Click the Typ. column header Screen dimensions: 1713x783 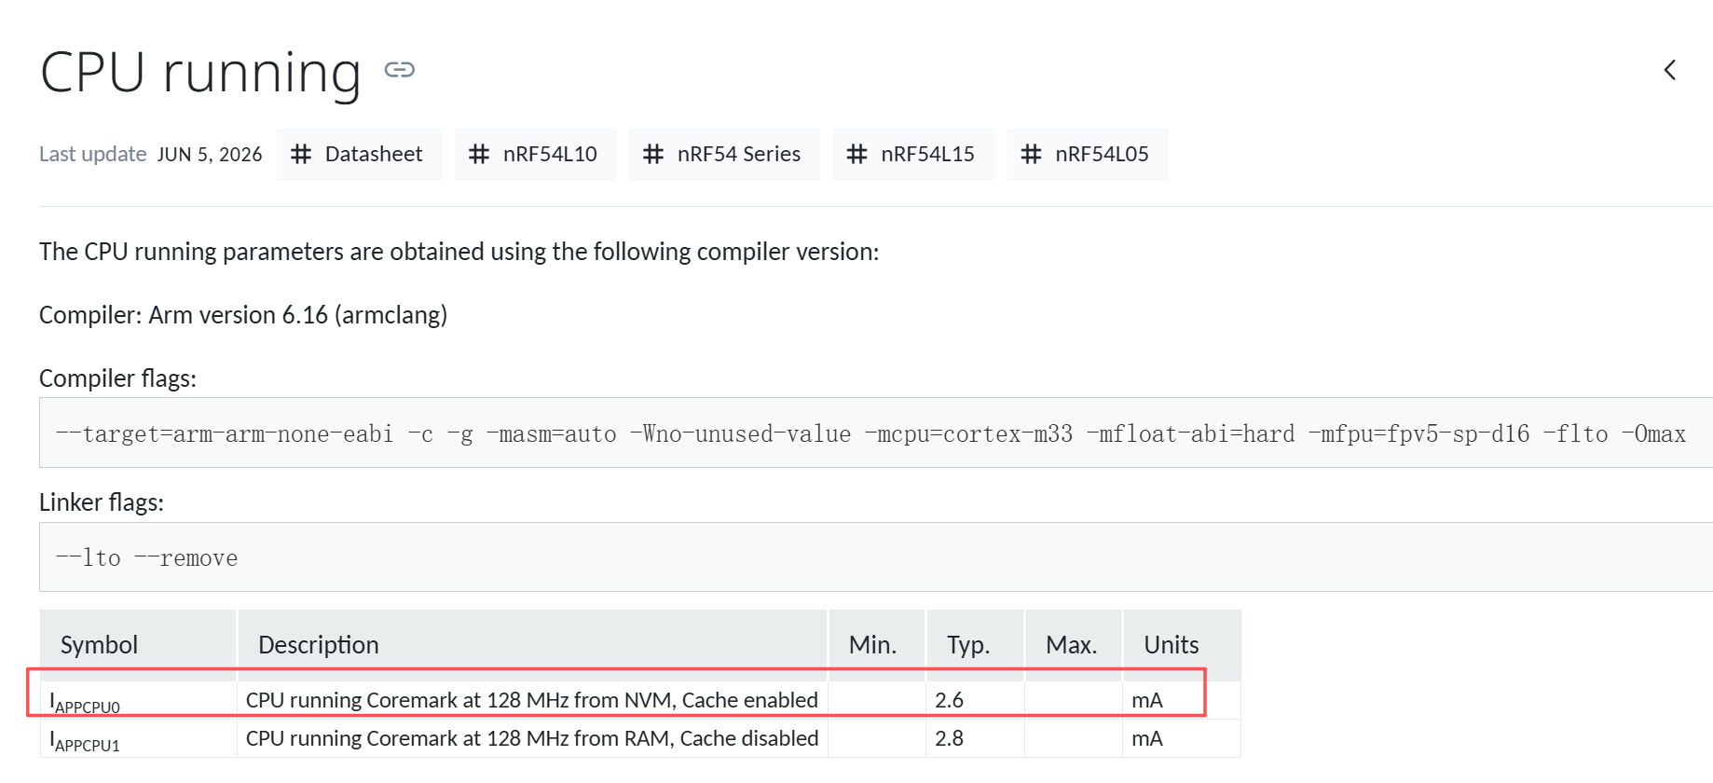[975, 645]
